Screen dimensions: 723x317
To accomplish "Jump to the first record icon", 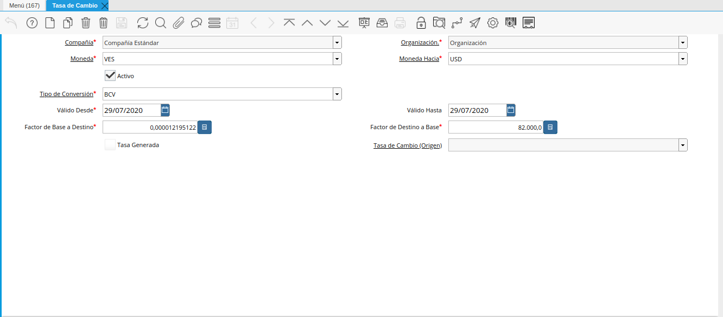I will click(289, 23).
